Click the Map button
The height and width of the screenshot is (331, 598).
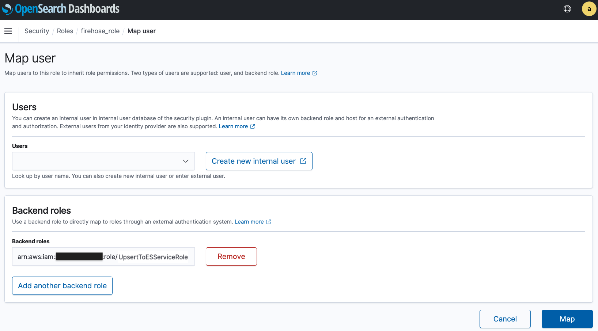click(x=567, y=319)
